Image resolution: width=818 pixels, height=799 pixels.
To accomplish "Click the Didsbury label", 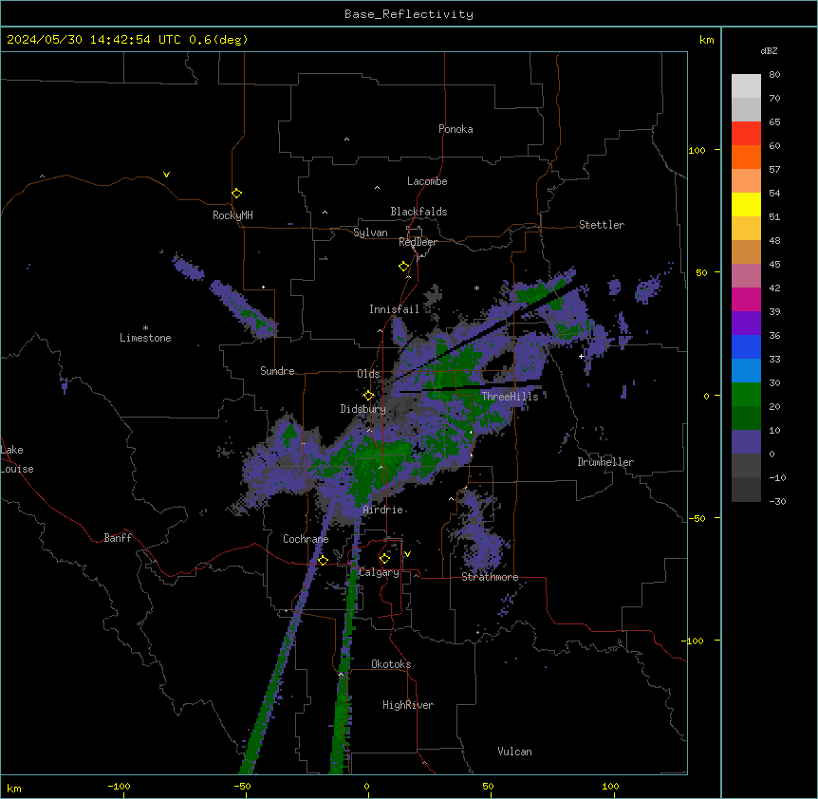I will [363, 409].
